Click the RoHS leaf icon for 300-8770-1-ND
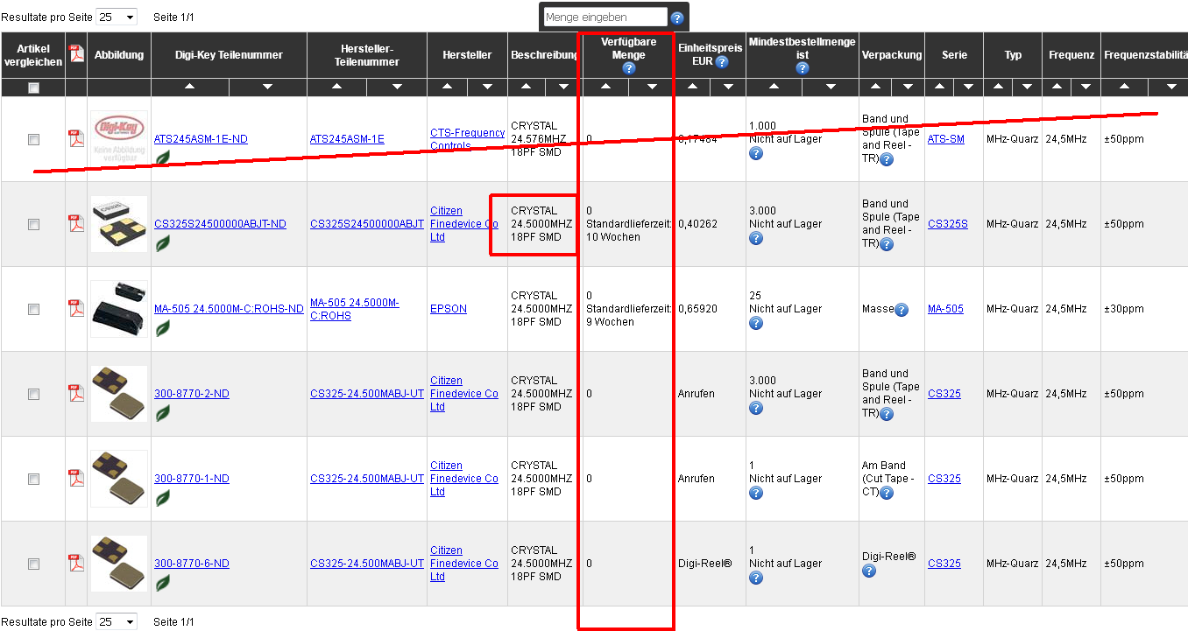The height and width of the screenshot is (638, 1188). click(x=163, y=498)
